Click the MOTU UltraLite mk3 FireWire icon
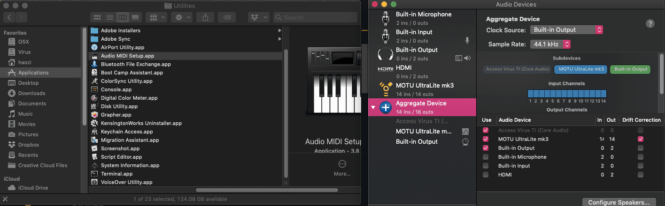This screenshot has width=665, height=206. (386, 89)
